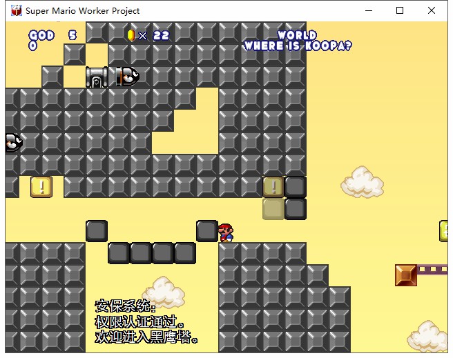The height and width of the screenshot is (358, 453).
Task: Click the 安保系统: message line
Action: pos(126,306)
